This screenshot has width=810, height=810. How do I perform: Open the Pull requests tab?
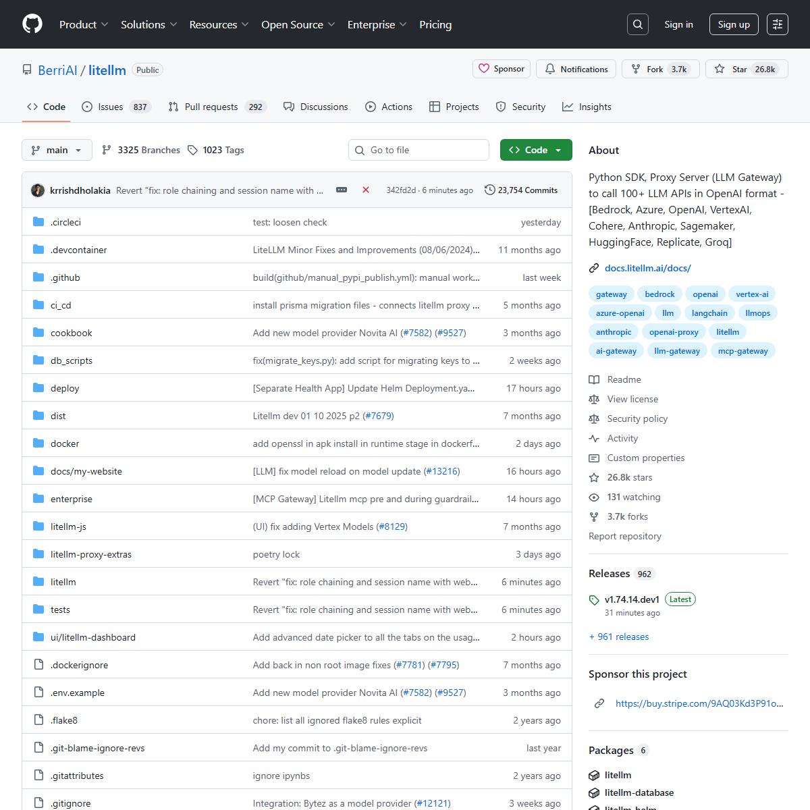217,107
